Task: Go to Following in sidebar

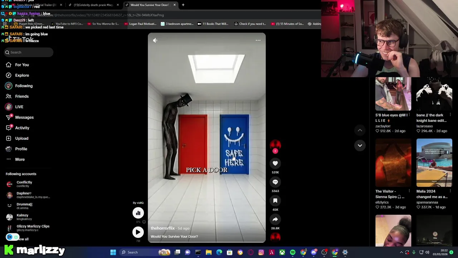Action: pyautogui.click(x=19, y=86)
